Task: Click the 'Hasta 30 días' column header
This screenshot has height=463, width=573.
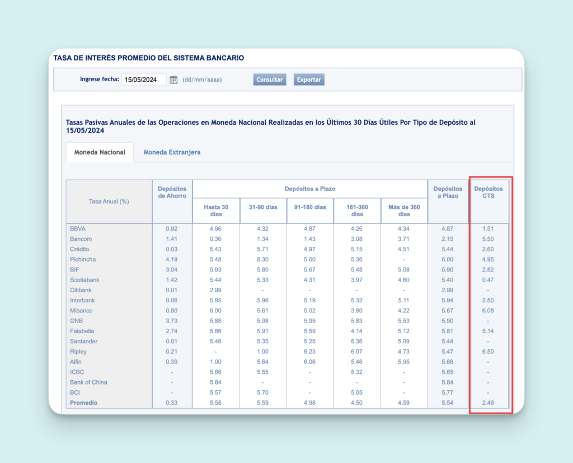Action: pyautogui.click(x=216, y=211)
